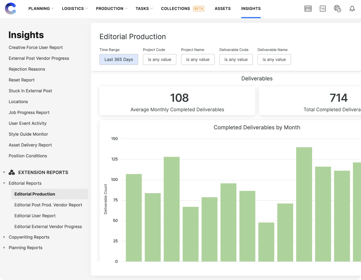The width and height of the screenshot is (361, 280).
Task: Open the Collections Beta tab
Action: [x=182, y=9]
